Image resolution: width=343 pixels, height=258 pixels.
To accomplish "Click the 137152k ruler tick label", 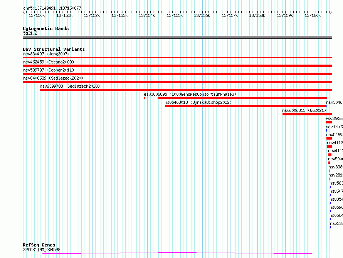I will pos(92,15).
